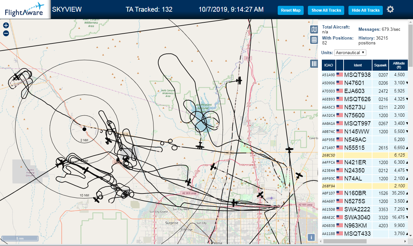This screenshot has height=246, width=413.
Task: Sort table by Altitude (ft) column header
Action: (x=398, y=65)
